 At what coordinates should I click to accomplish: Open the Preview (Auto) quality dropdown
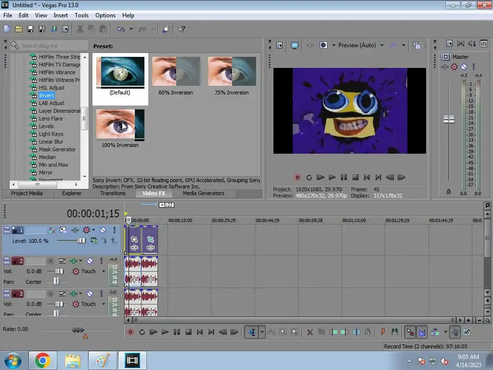tap(382, 45)
